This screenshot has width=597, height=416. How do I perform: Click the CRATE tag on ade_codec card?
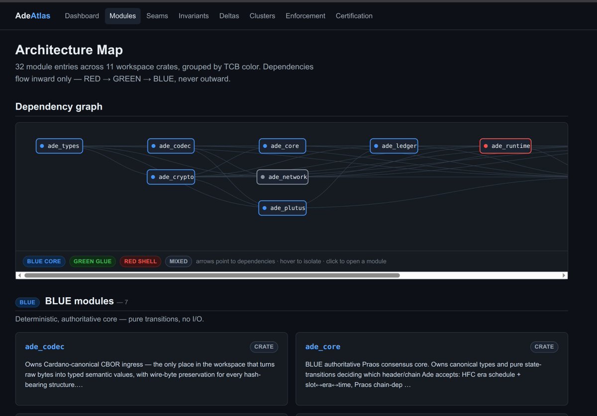pos(264,347)
